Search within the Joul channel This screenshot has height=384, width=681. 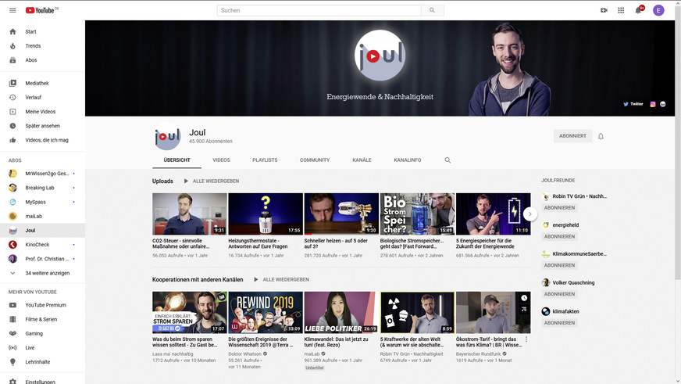[x=447, y=160]
